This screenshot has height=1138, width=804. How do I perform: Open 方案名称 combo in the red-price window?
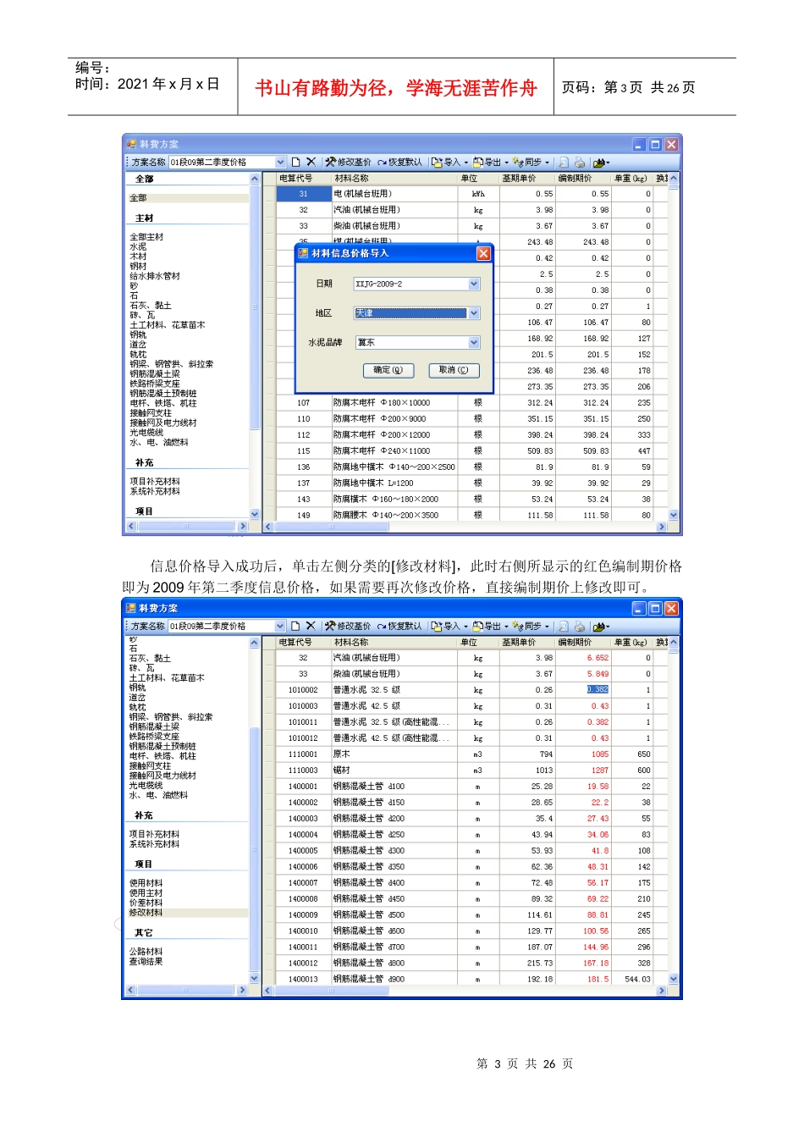(x=281, y=626)
